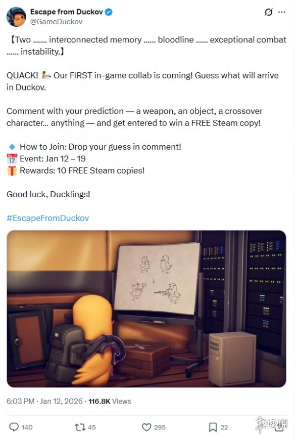Click the whiteboard duck sketch in image

pos(157,279)
